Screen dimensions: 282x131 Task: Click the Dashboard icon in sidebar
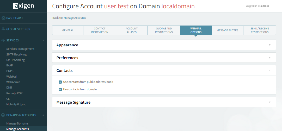pyautogui.click(x=3, y=18)
